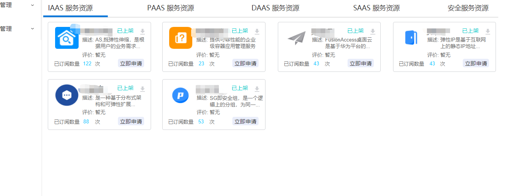The width and height of the screenshot is (531, 196).
Task: Click 立即申请 on the 分布式架构 card
Action: (131, 121)
